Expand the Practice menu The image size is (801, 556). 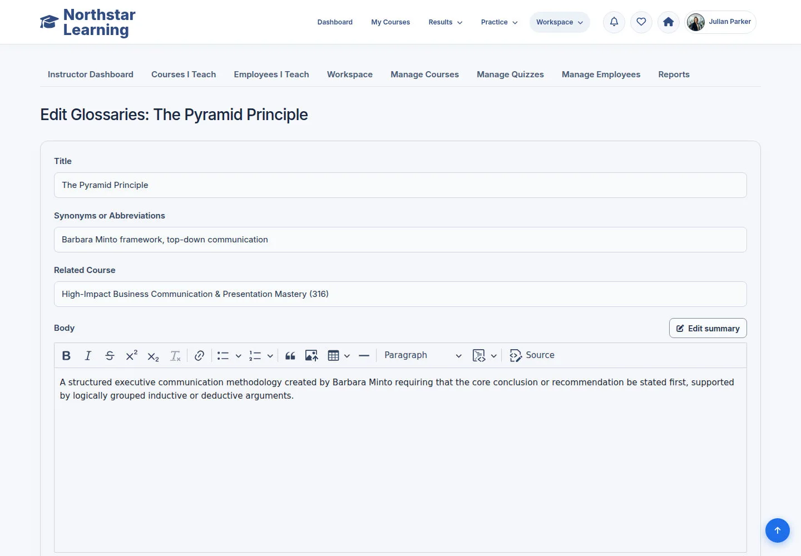(x=499, y=22)
